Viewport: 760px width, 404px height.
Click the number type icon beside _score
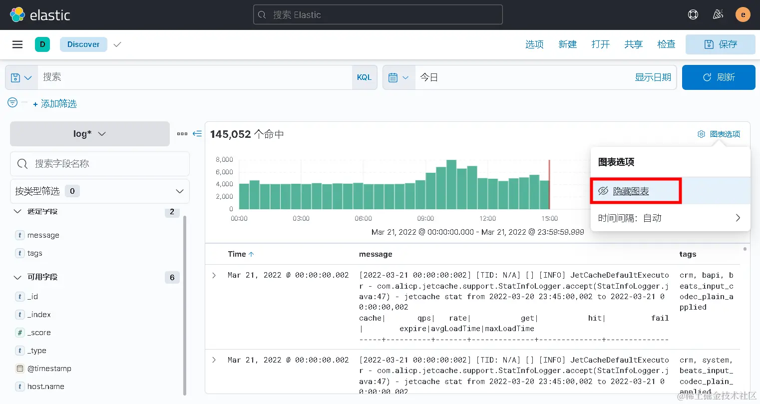(x=20, y=333)
